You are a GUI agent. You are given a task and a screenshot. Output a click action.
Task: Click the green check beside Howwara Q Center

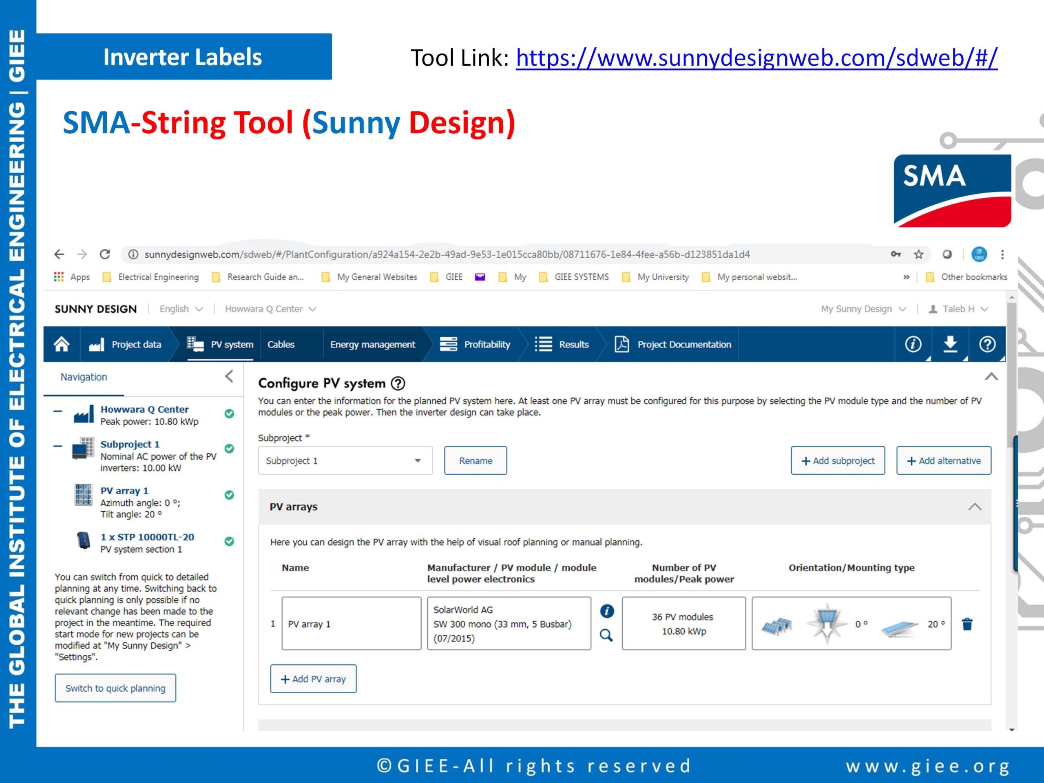(x=229, y=414)
